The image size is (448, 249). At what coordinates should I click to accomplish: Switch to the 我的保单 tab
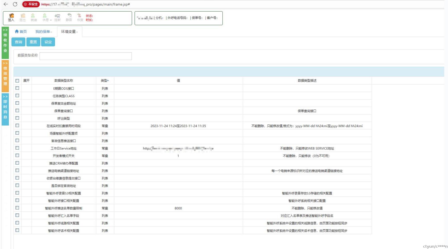pos(43,31)
